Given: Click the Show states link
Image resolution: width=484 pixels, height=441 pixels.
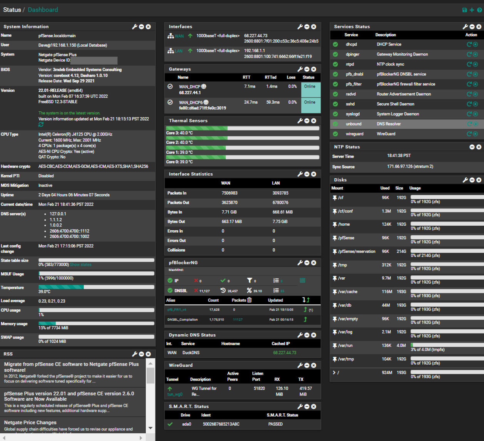Looking at the screenshot, I should tap(80, 265).
